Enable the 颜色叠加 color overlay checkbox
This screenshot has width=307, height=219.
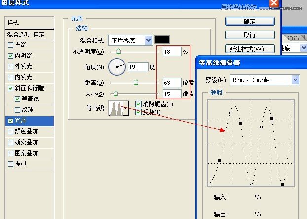click(x=10, y=131)
